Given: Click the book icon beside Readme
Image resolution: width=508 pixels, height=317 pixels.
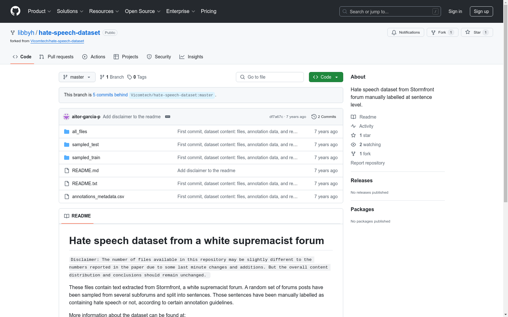Looking at the screenshot, I should pos(353,117).
